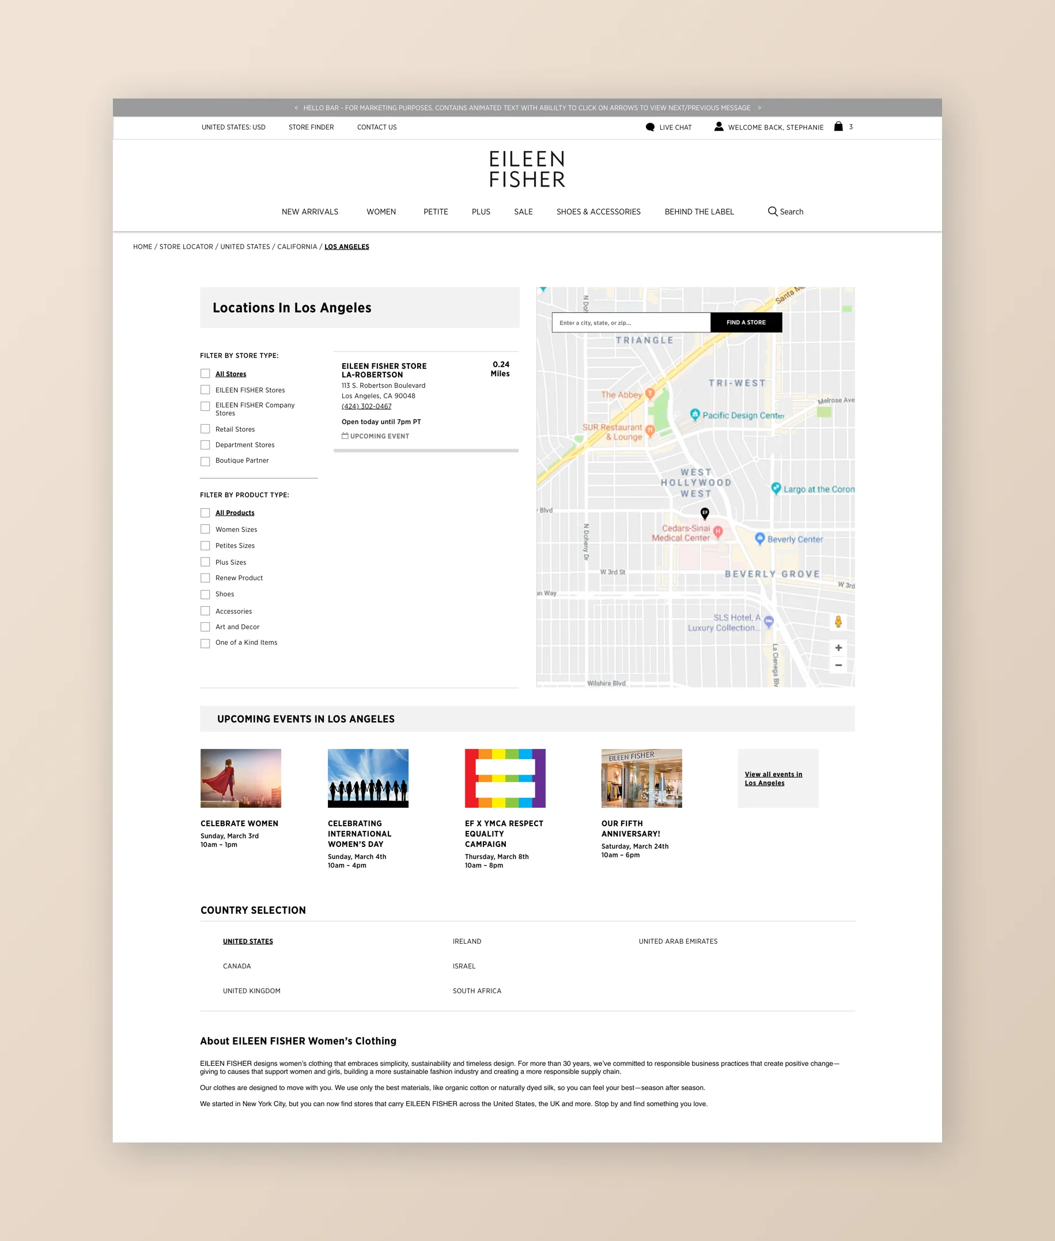
Task: Choose Ireland in country selection
Action: 467,941
